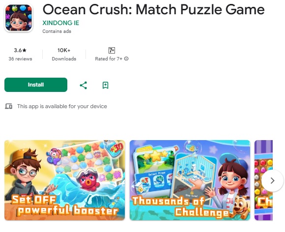This screenshot has width=285, height=232.
Task: Open XINDONG IE developer page
Action: pos(61,23)
